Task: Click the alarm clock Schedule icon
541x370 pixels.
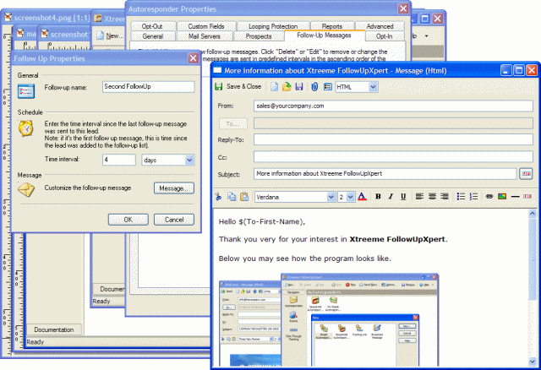Action: tap(26, 128)
